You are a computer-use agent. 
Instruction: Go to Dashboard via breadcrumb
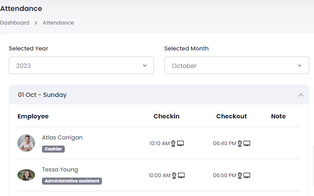coord(15,23)
